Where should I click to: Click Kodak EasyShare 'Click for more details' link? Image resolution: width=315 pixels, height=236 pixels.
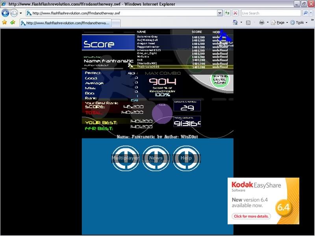(x=251, y=216)
